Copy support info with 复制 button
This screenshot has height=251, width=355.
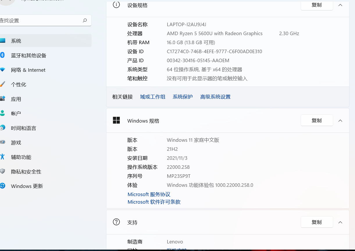pos(317,222)
